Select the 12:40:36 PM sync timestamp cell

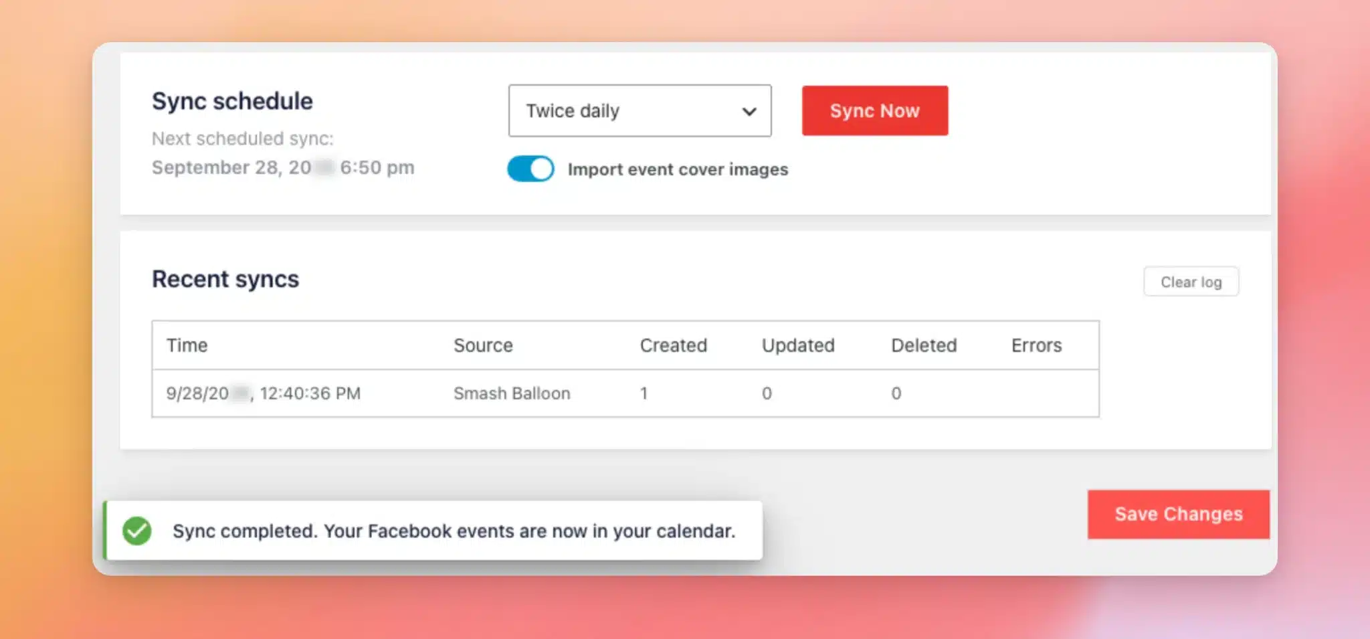coord(264,393)
